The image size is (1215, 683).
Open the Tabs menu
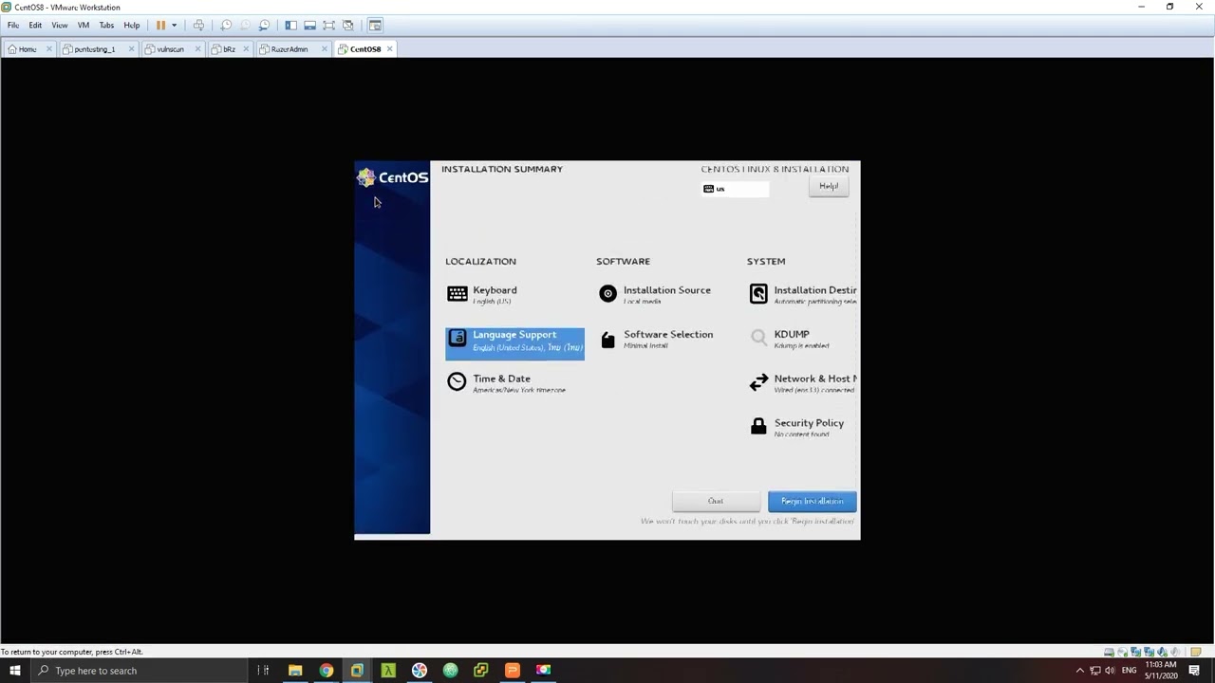click(x=106, y=25)
